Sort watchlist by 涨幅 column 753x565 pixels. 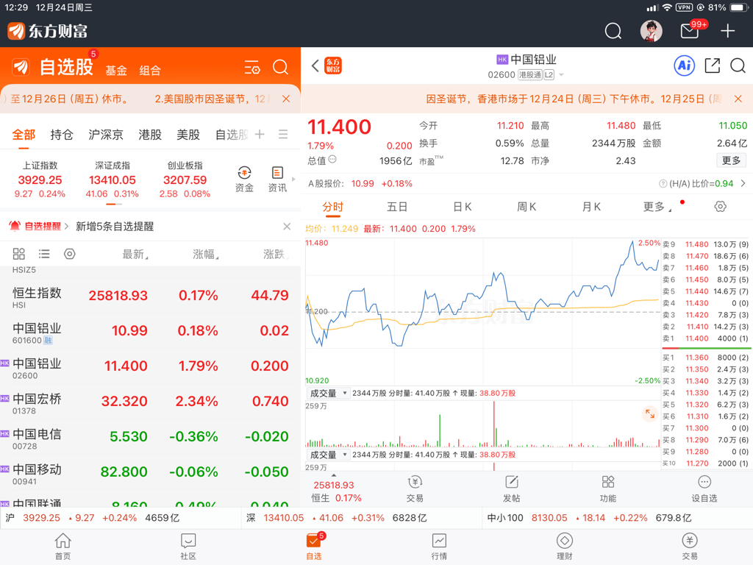[206, 254]
